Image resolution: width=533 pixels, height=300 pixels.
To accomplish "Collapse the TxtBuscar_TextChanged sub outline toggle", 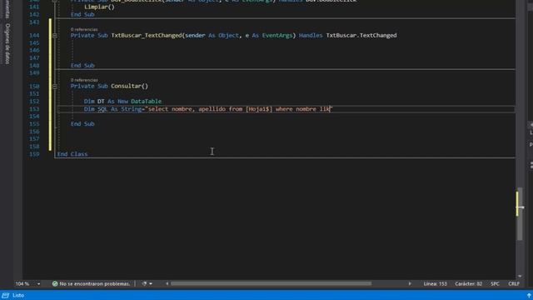I will pyautogui.click(x=55, y=35).
